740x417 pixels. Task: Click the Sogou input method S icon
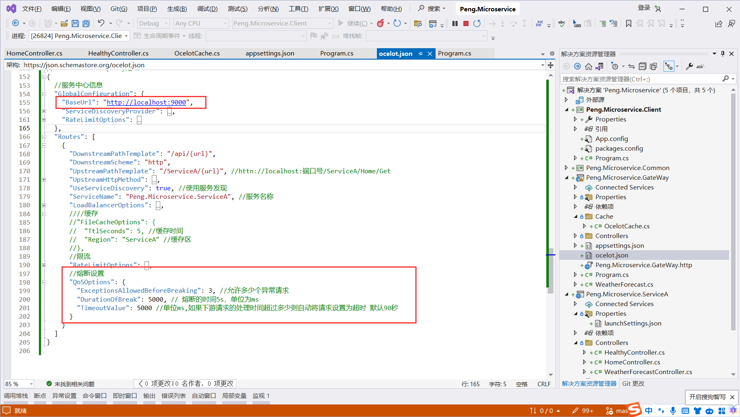click(634, 409)
